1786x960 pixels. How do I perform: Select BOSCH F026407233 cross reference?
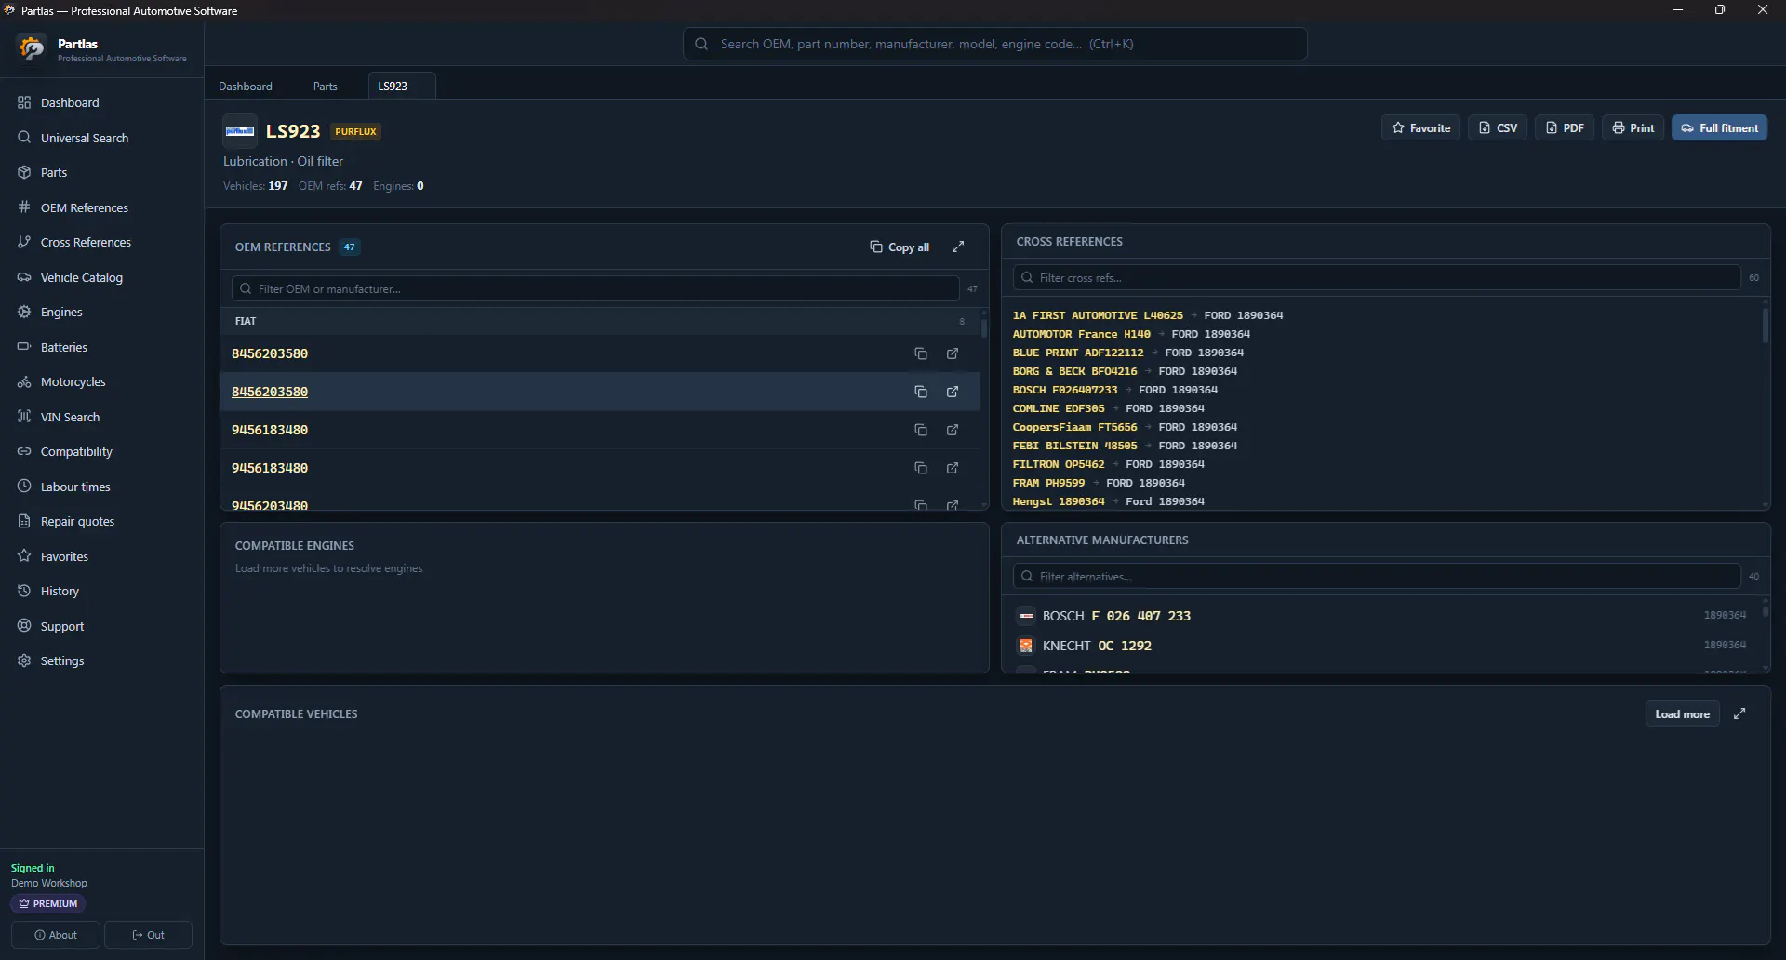click(1065, 390)
